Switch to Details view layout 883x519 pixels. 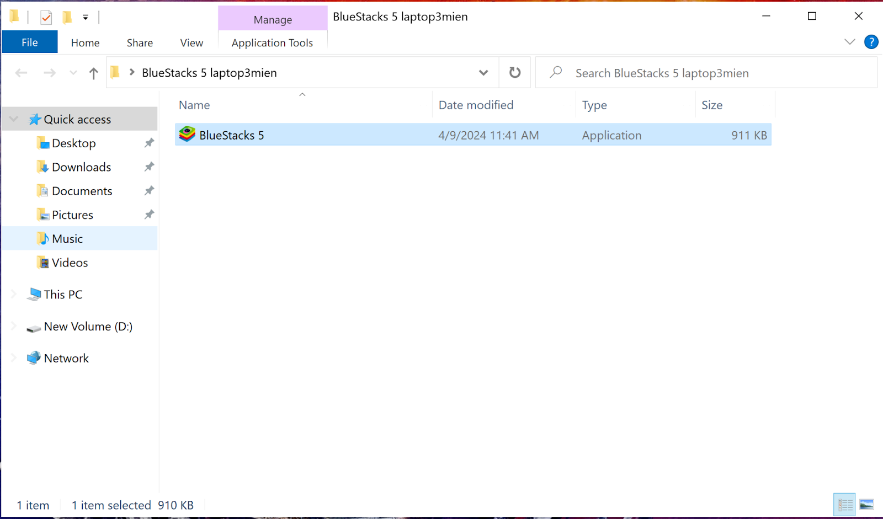click(x=845, y=504)
